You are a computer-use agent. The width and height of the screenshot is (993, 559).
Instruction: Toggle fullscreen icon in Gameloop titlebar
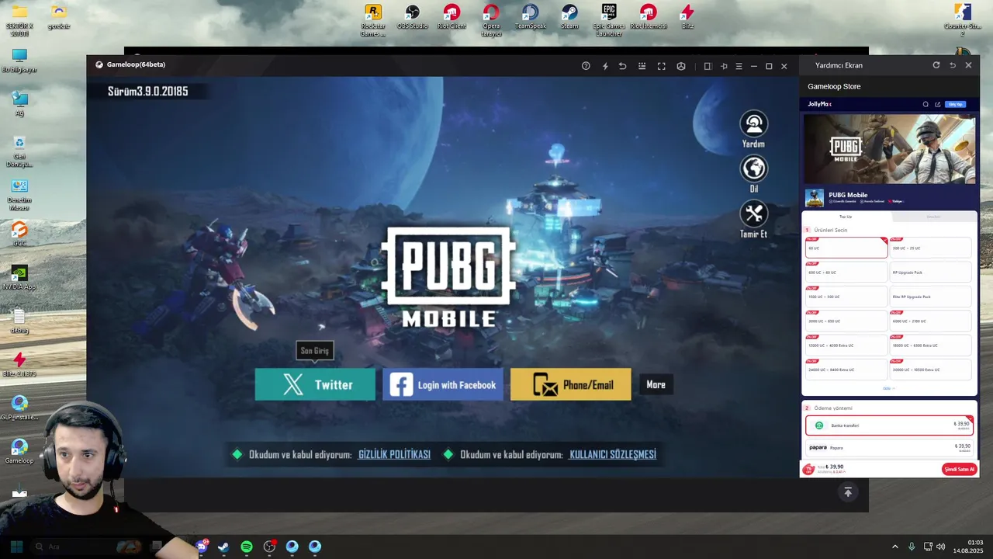click(661, 66)
